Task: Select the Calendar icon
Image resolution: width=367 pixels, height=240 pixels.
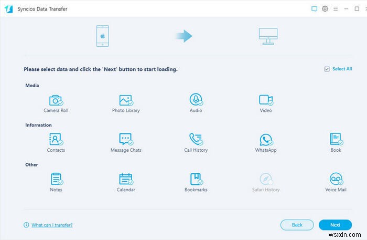Action: click(126, 179)
